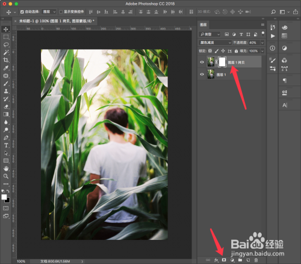Click the background color black swatch
Viewport: 301px width, 264px height.
(x=8, y=200)
